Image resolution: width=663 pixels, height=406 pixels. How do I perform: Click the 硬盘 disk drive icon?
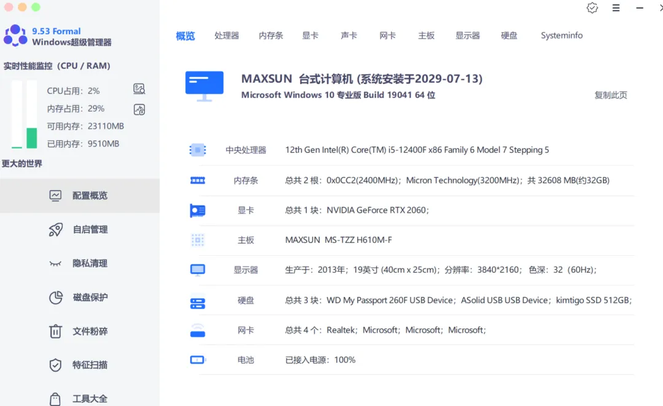(198, 303)
